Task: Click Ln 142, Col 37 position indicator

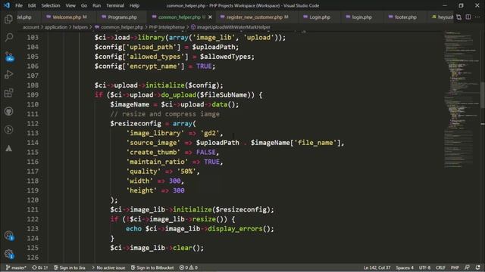Action: (377, 267)
